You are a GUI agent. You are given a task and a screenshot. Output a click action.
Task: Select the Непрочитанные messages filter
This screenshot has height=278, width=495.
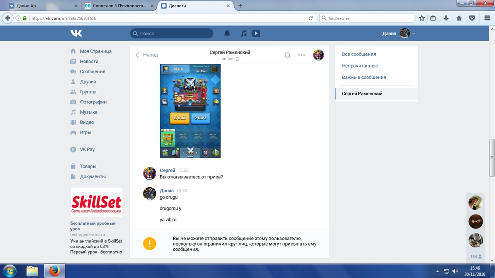360,66
